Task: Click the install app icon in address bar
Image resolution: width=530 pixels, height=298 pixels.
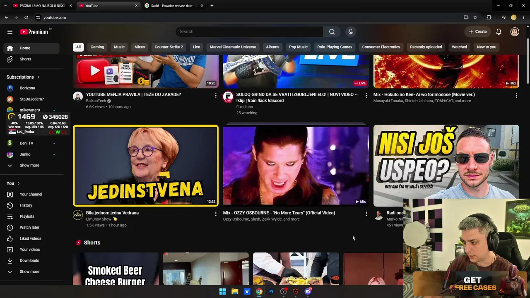Action: pos(466,17)
